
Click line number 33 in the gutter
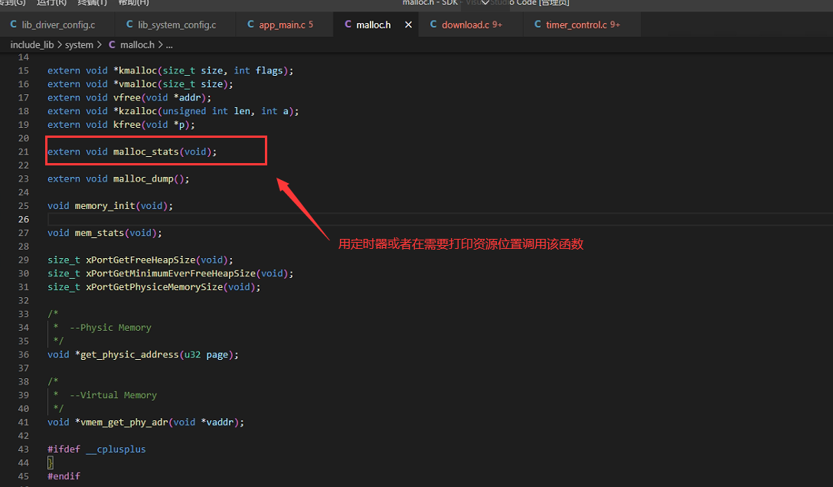24,314
